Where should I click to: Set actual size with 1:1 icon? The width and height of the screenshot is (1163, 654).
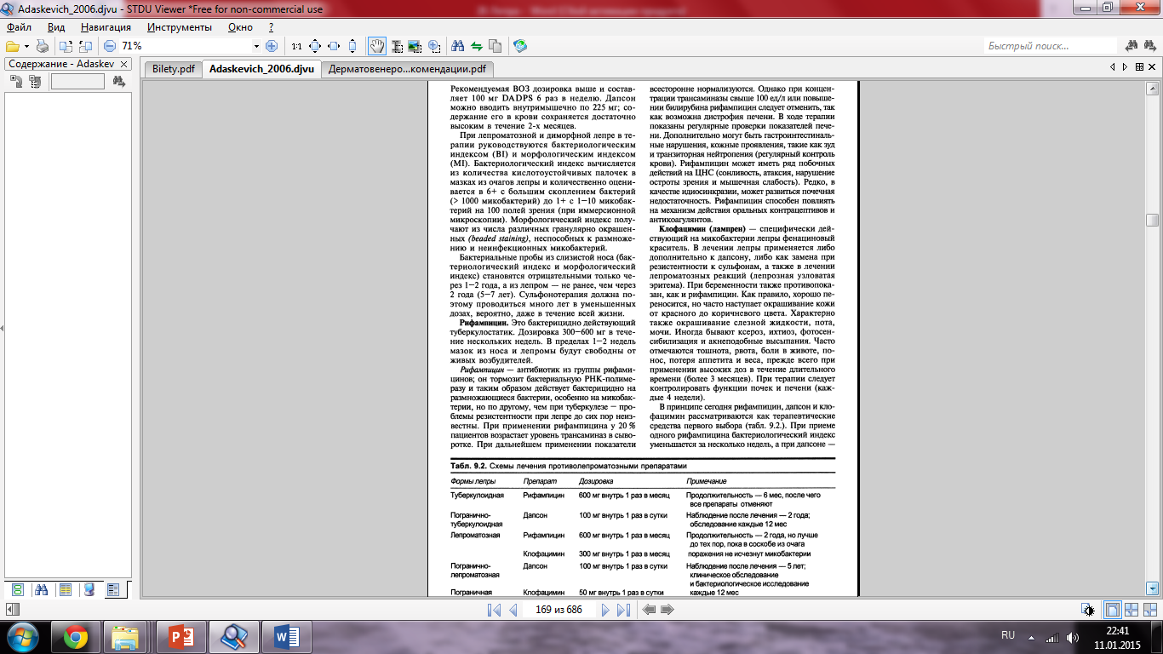pos(296,46)
